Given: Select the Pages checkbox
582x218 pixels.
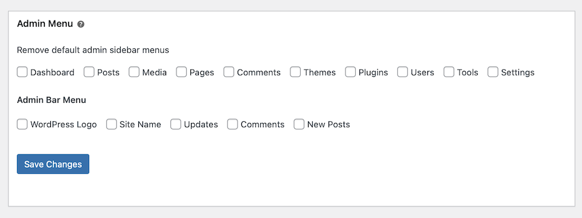Looking at the screenshot, I should (181, 72).
